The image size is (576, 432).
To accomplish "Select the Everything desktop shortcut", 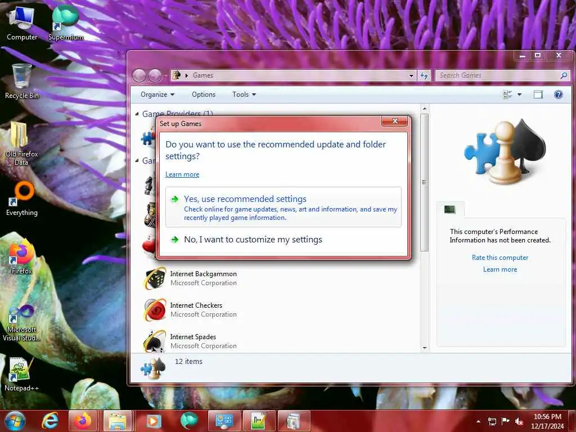I will pyautogui.click(x=21, y=199).
